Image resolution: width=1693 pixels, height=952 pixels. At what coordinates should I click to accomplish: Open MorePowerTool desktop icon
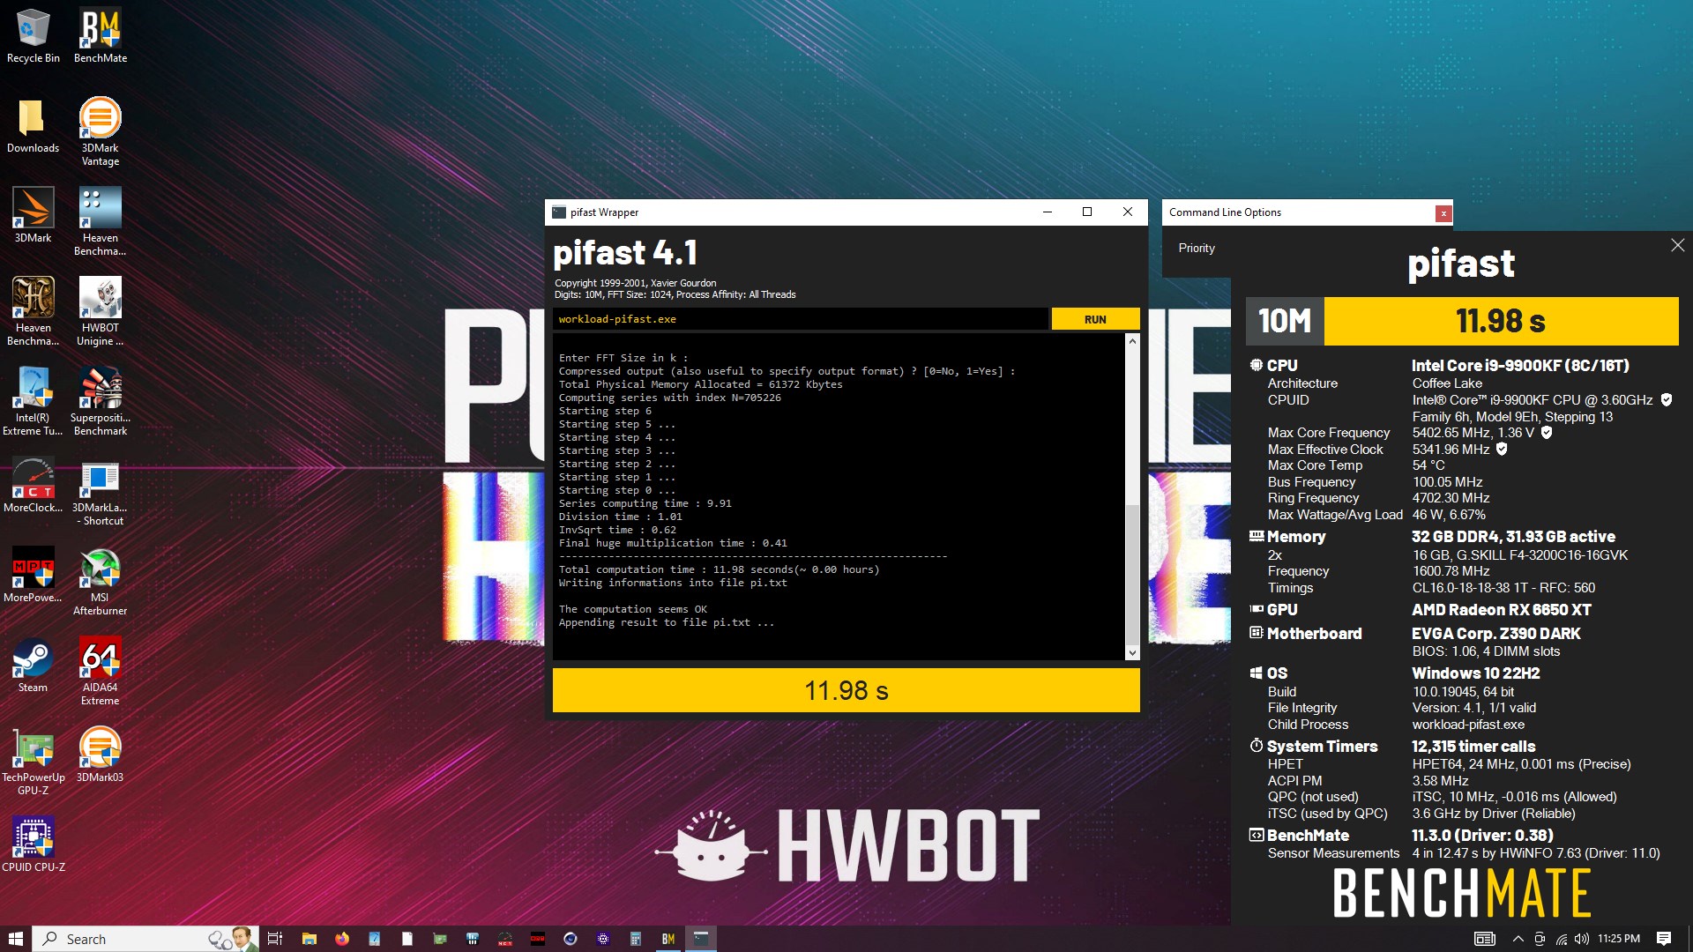coord(34,576)
